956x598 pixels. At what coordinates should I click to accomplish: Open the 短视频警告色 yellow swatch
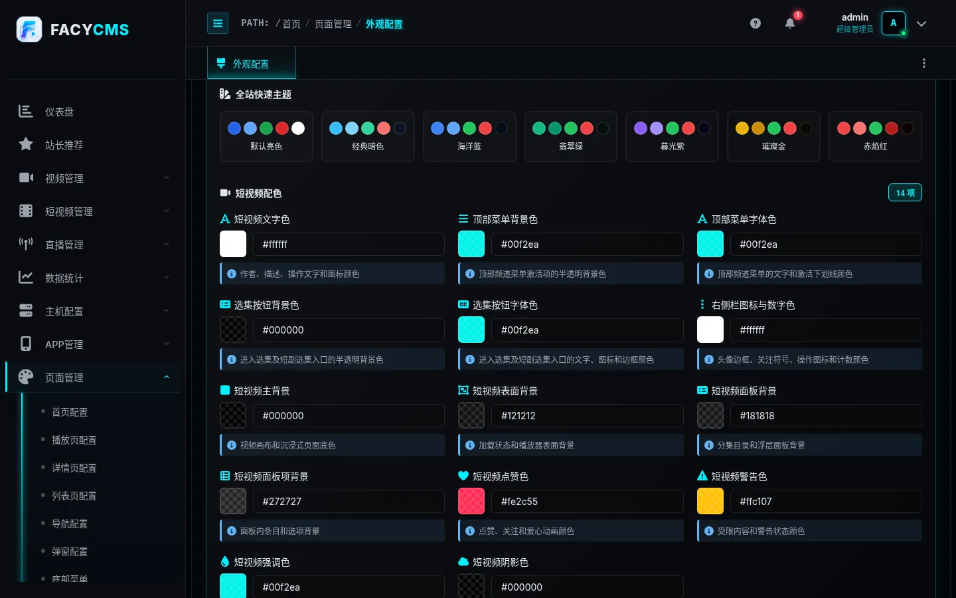(x=710, y=501)
